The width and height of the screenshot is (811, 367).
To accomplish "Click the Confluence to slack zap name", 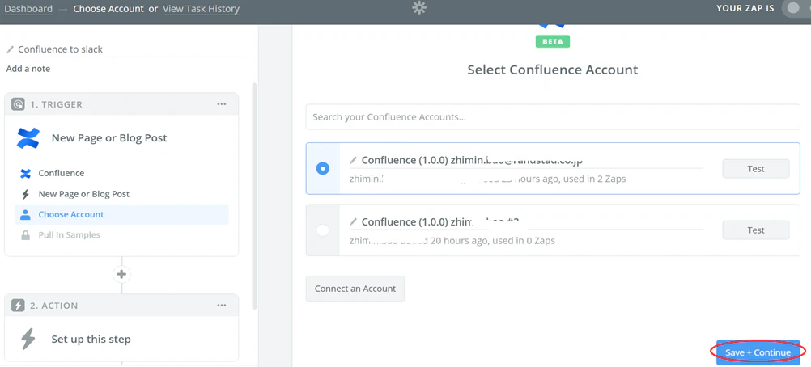I will click(x=60, y=49).
